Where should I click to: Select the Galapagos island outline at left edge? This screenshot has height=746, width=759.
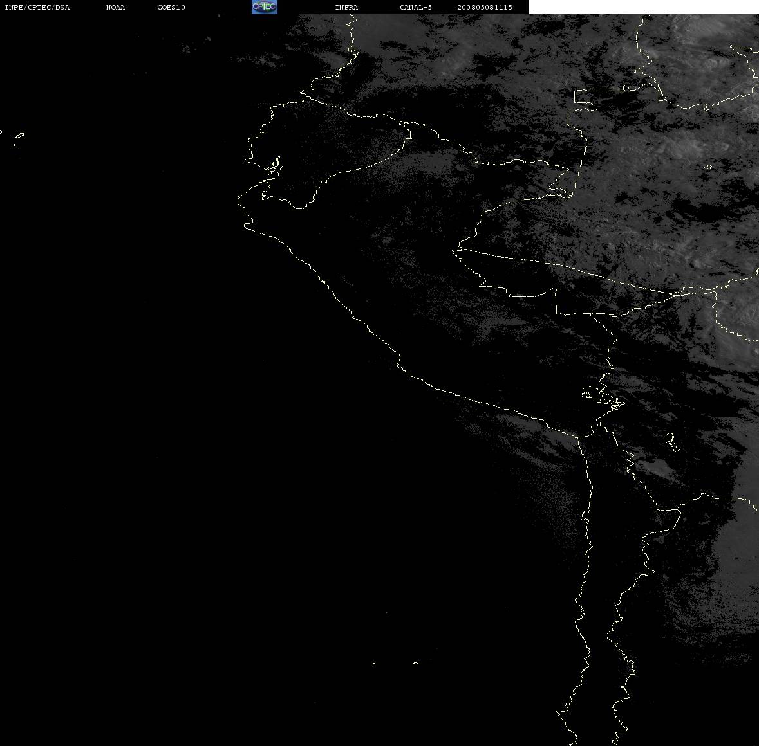19,136
